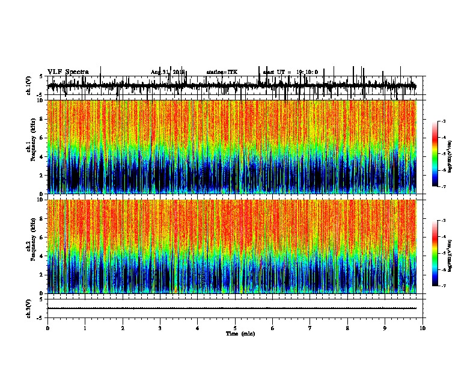Click the ch.1 colorbar log(PSD) label

450,156
